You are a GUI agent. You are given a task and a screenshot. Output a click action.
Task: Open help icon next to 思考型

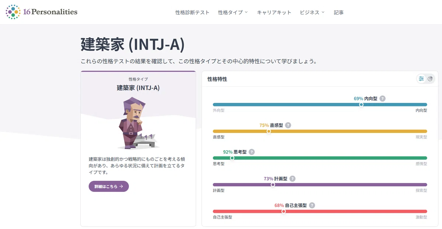coord(252,152)
